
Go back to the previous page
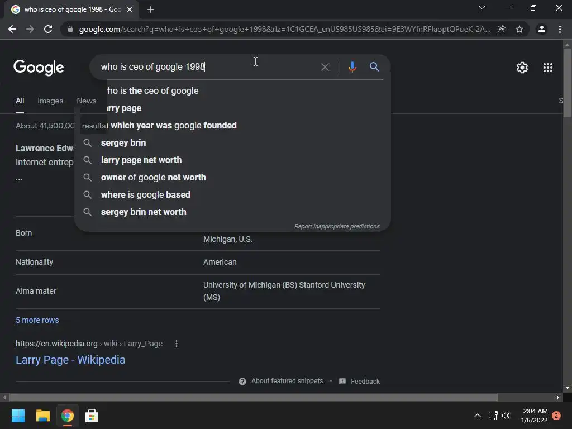pos(12,29)
